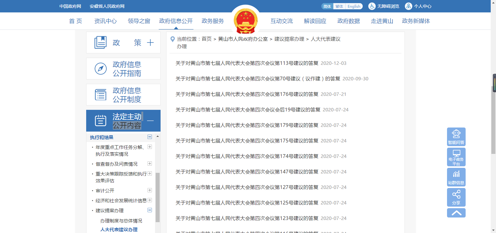
Task: Open the 电子政务平台 monitor icon
Action: (x=456, y=154)
